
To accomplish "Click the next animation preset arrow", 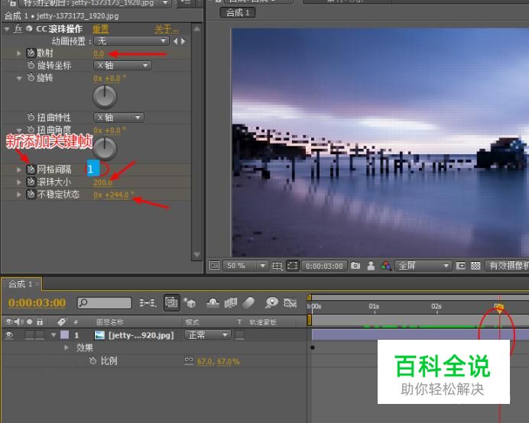I will [183, 41].
